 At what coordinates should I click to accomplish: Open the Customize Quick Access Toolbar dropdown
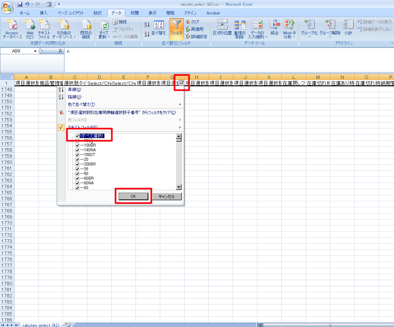coord(59,4)
